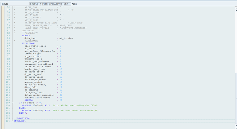Viewport: 237px width, 129px height.
Task: Click 'The file downloaded successfully!' message text
Action: click(x=76, y=110)
